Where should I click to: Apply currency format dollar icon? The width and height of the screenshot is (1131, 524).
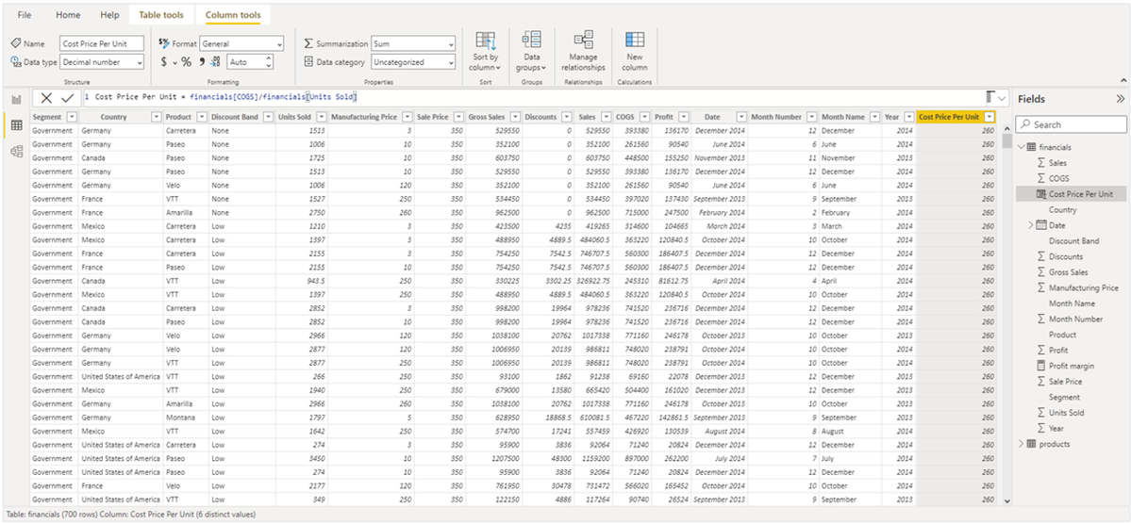pyautogui.click(x=164, y=62)
